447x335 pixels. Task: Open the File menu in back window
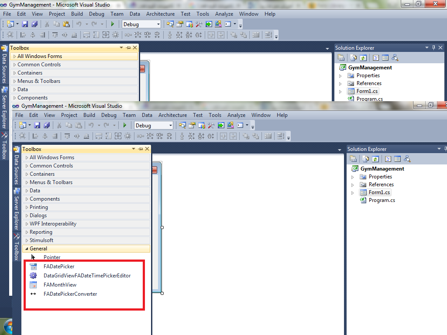(7, 14)
